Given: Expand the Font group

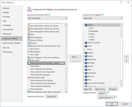Looking at the screenshot, I should tap(89, 28).
